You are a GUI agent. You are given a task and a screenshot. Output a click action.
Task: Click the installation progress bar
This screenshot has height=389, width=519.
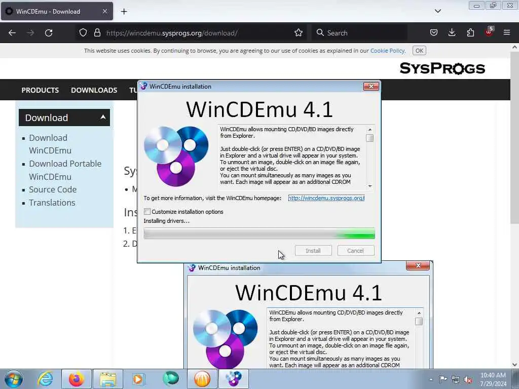tap(259, 233)
